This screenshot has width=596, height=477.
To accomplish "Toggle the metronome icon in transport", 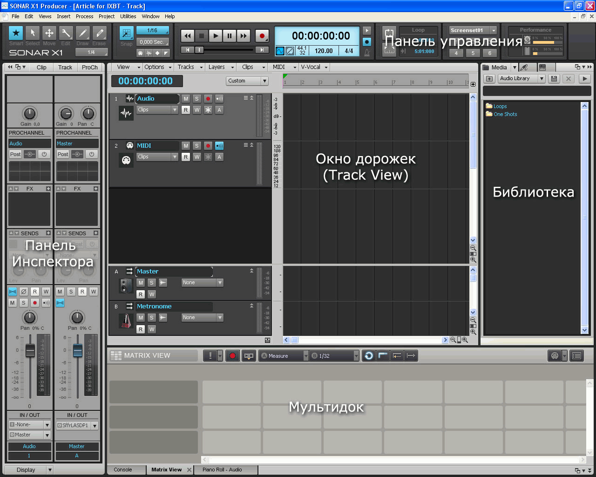I will click(x=367, y=53).
